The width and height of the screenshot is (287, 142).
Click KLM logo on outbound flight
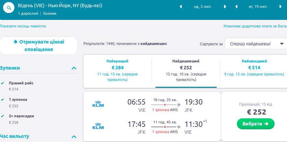tap(98, 104)
